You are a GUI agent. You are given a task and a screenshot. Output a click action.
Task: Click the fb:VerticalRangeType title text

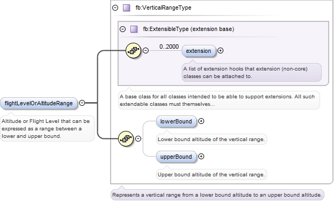point(164,7)
